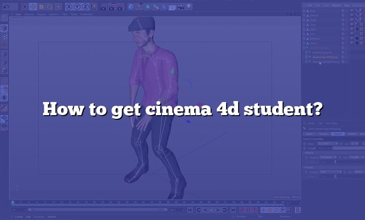The height and width of the screenshot is (220, 365).
Task: Click the coordinate system icon
Action: (94, 7)
